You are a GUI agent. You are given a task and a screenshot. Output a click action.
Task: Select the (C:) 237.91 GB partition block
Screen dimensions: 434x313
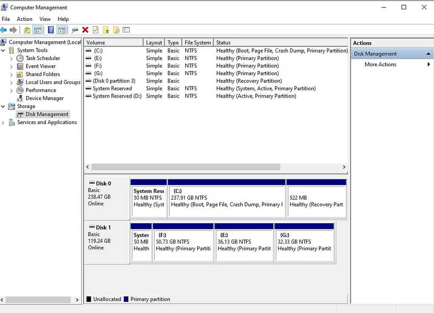(x=226, y=198)
